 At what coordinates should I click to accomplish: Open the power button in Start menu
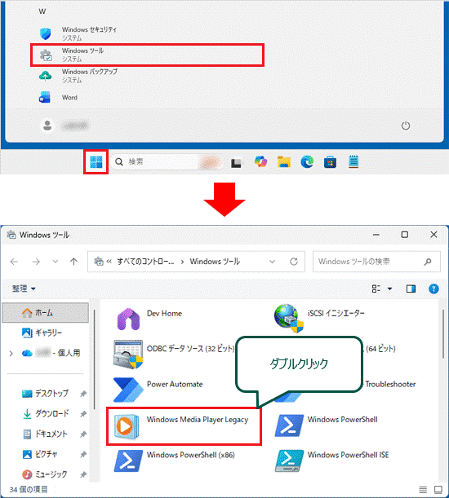(406, 126)
